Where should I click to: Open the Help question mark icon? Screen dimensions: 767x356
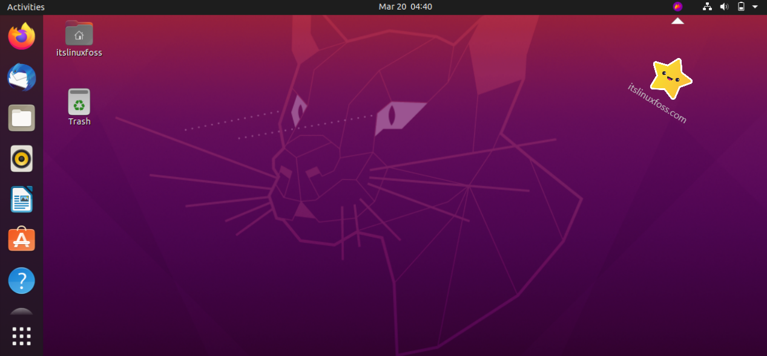pos(22,280)
